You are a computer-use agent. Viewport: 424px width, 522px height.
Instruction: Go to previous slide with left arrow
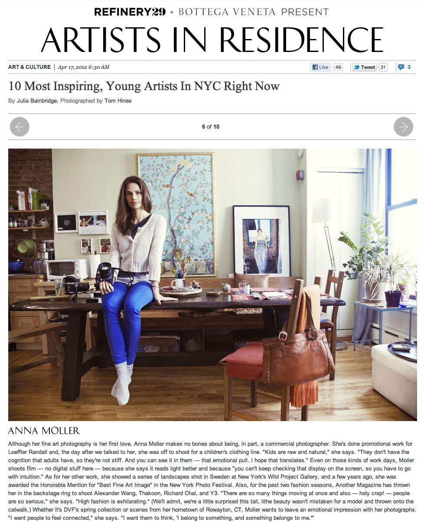pyautogui.click(x=19, y=126)
